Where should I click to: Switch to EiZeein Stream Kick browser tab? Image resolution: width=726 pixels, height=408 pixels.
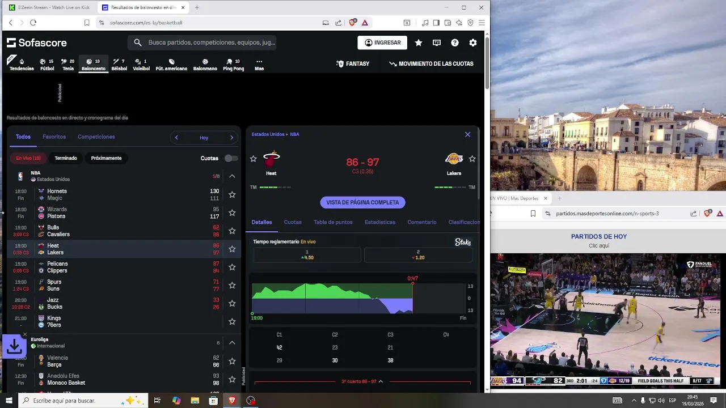(50, 7)
